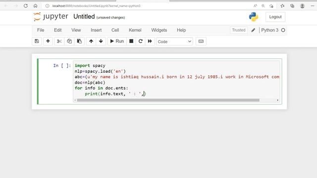Open the Cell menu
Screen dimensions: 317x178
click(x=115, y=30)
